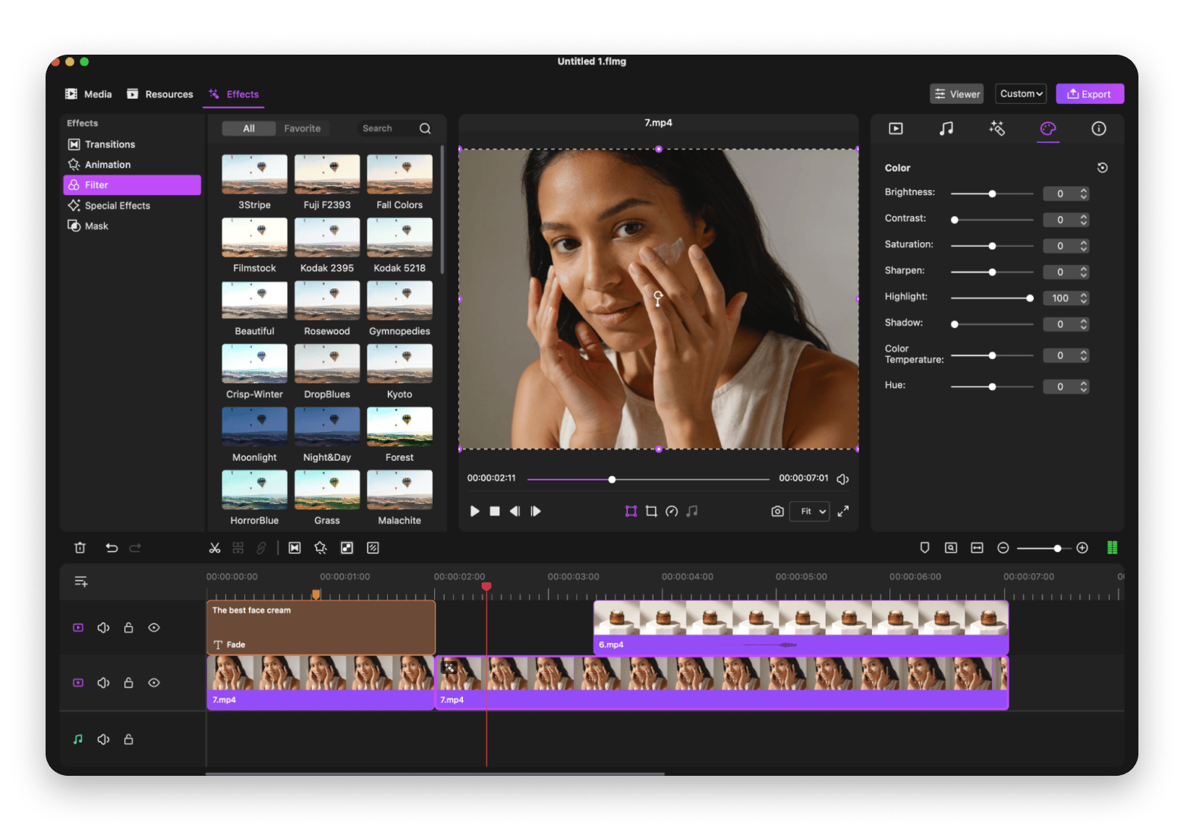Switch to the Media tab
The width and height of the screenshot is (1184, 835).
[x=88, y=93]
